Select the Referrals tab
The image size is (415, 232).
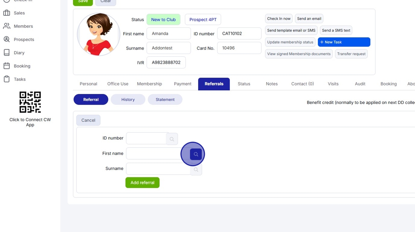click(x=214, y=84)
